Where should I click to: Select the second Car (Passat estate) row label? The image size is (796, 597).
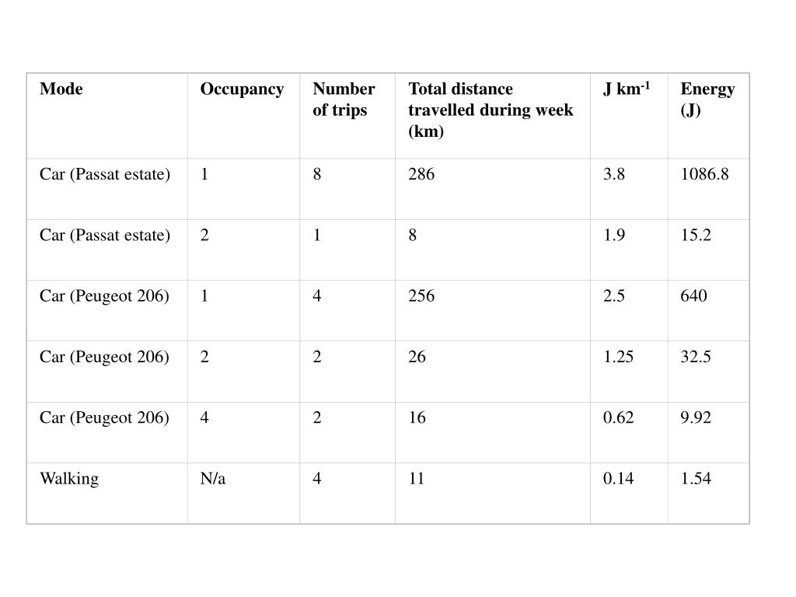coord(105,236)
